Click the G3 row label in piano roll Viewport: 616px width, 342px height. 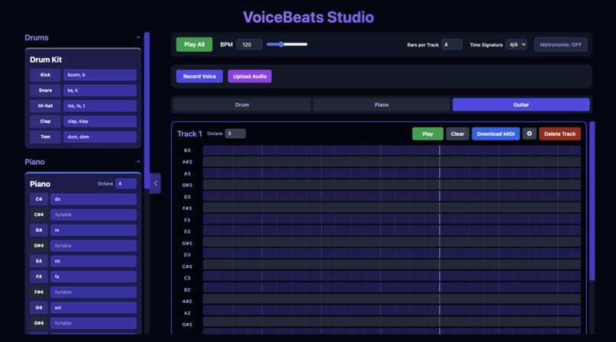pyautogui.click(x=187, y=197)
